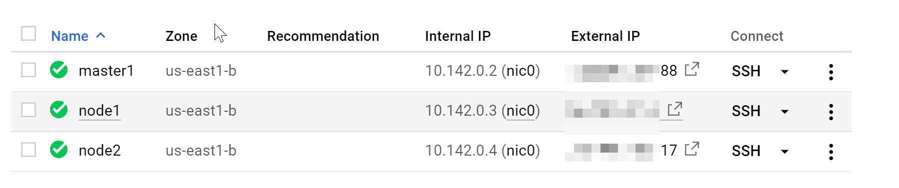
Task: Open more actions menu for node2
Action: (x=831, y=152)
